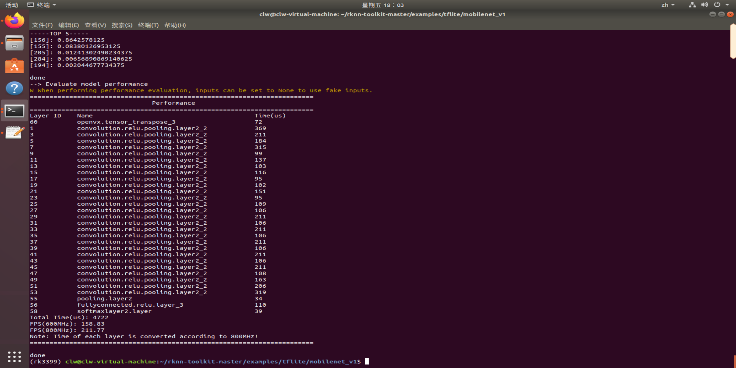Click the volume speaker icon
The height and width of the screenshot is (368, 736).
click(704, 5)
